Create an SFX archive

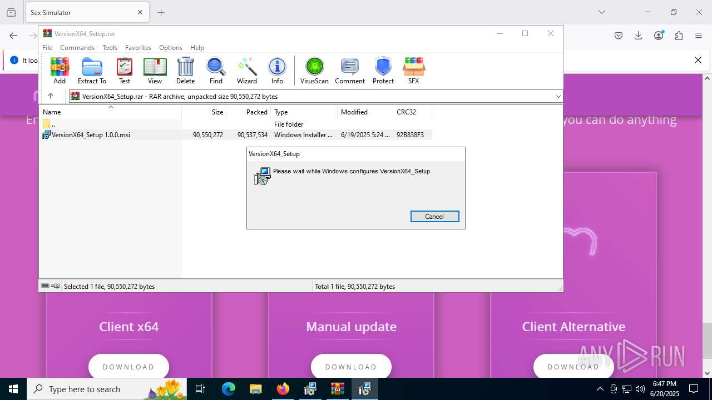[413, 71]
